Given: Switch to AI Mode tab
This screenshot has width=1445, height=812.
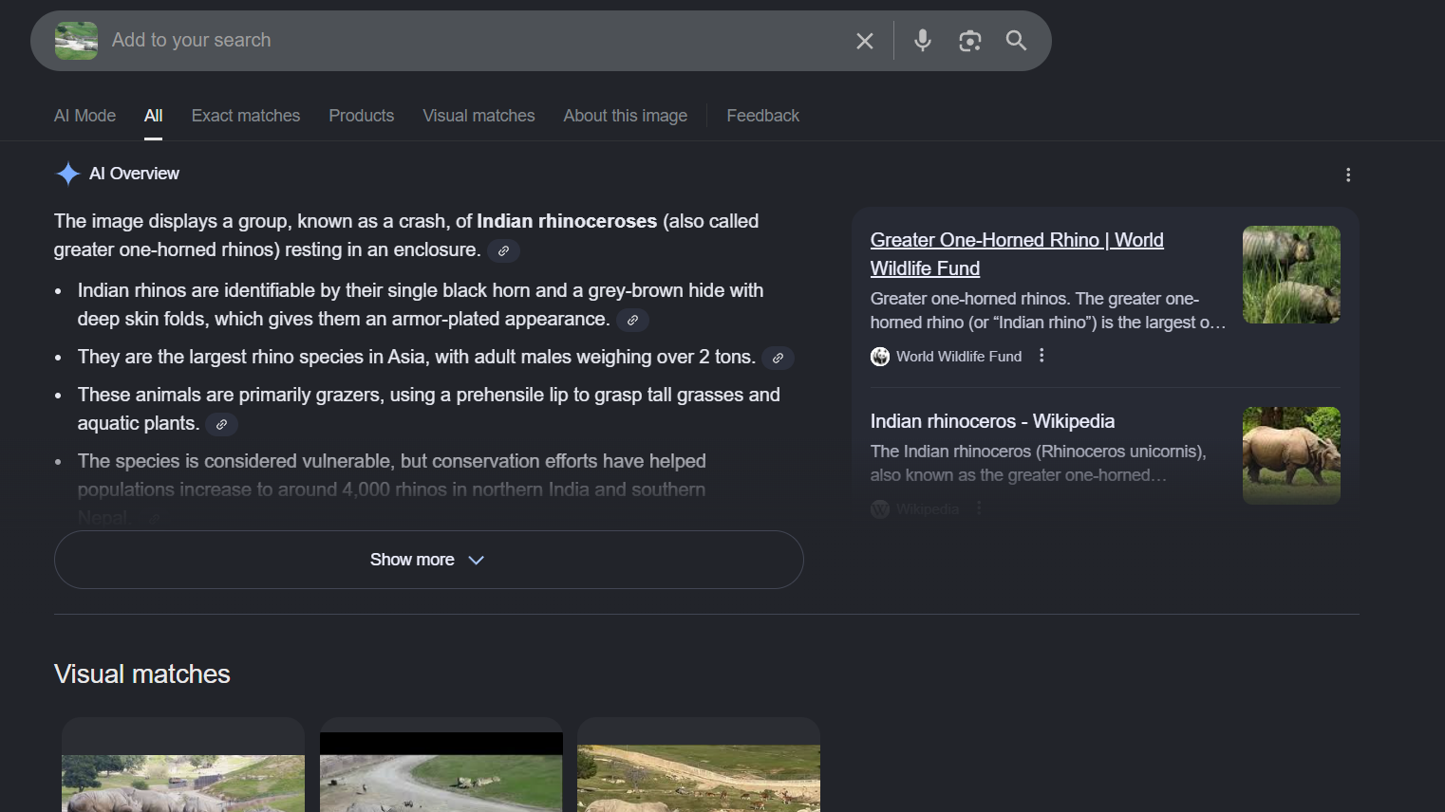Looking at the screenshot, I should tap(84, 116).
